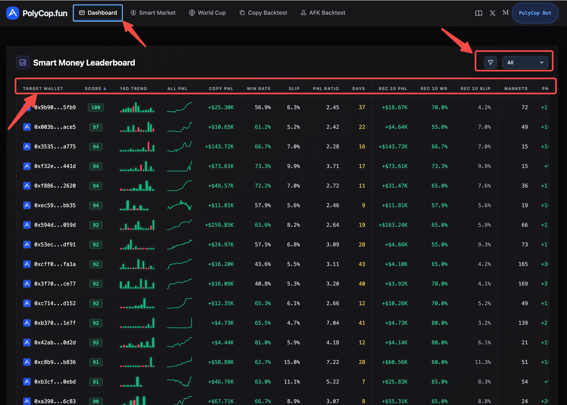The width and height of the screenshot is (567, 405).
Task: Open AFK Backtest tab
Action: coord(323,13)
